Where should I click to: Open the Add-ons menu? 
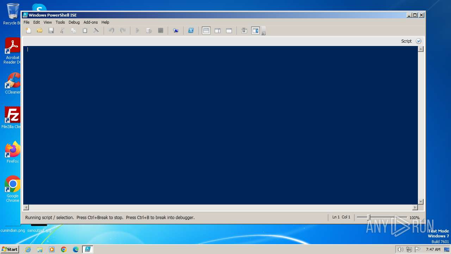point(91,22)
